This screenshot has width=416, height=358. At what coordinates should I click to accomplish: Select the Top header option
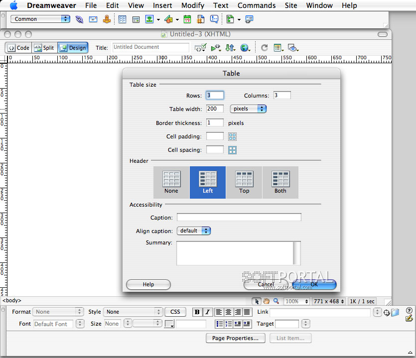pos(244,182)
